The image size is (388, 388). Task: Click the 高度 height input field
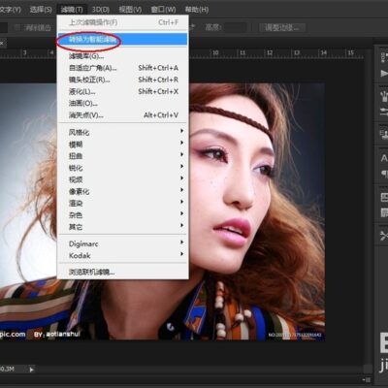tap(236, 27)
